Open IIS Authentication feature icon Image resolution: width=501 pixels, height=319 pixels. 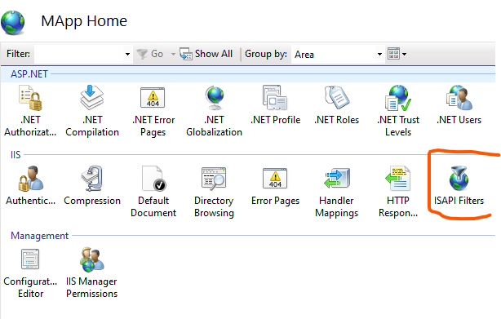[x=30, y=179]
